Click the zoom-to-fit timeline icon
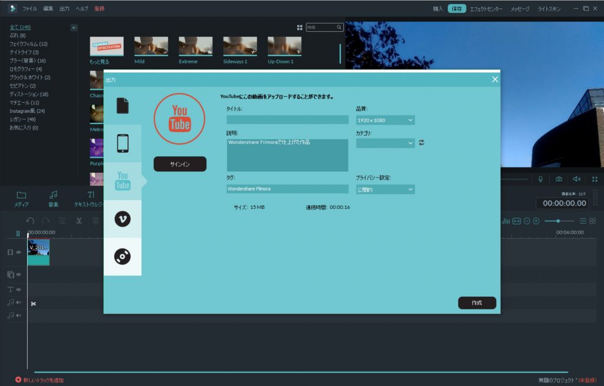The width and height of the screenshot is (604, 386). [517, 221]
